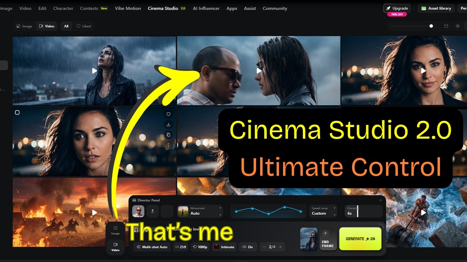Add an END FRAME image

(x=328, y=239)
